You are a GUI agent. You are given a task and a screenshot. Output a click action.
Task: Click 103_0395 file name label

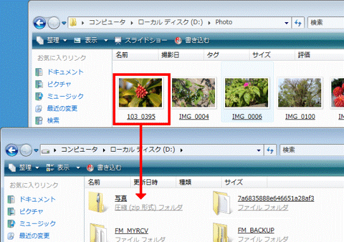pos(141,117)
